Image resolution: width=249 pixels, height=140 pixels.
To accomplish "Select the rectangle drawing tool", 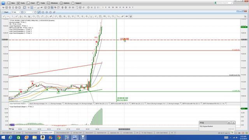I will [38, 16].
